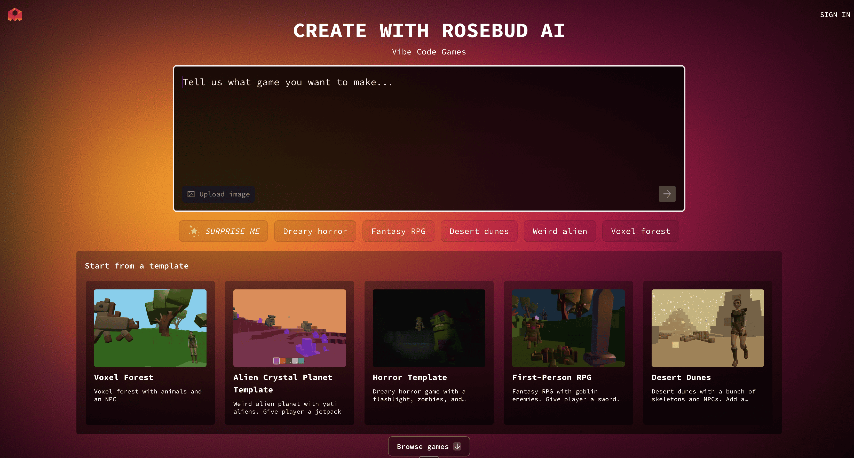Screen dimensions: 854x458
Task: Open the Desert Dunes template thumbnail
Action: pyautogui.click(x=708, y=328)
